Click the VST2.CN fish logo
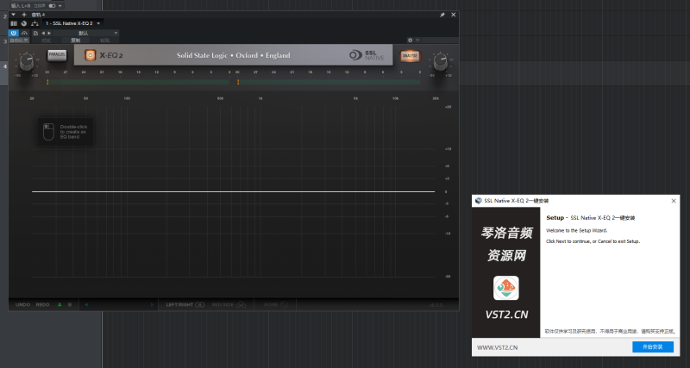 click(x=505, y=288)
